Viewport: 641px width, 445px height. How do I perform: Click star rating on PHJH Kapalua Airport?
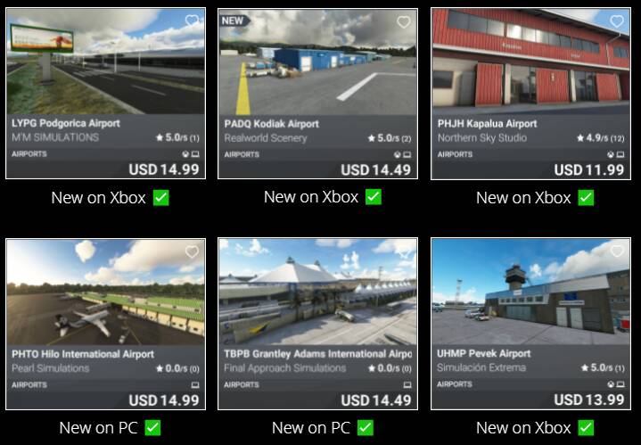(600, 138)
